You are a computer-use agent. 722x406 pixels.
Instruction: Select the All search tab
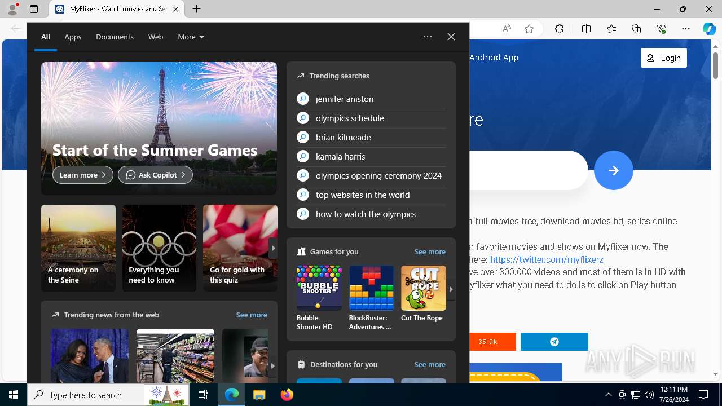click(x=46, y=37)
